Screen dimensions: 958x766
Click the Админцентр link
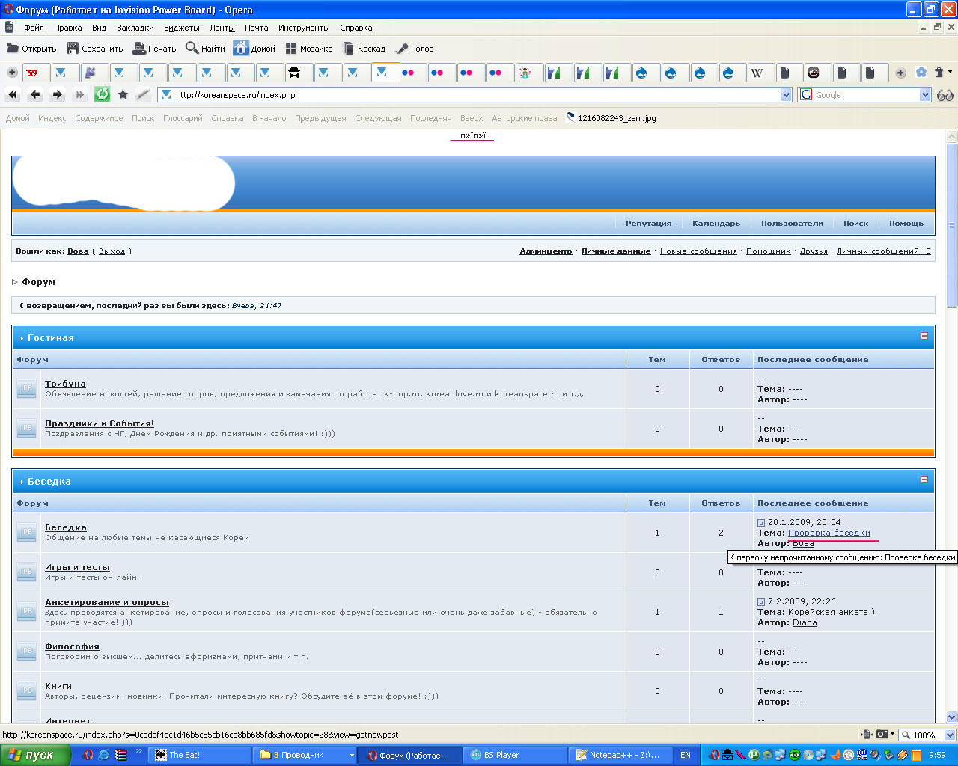[x=546, y=251]
